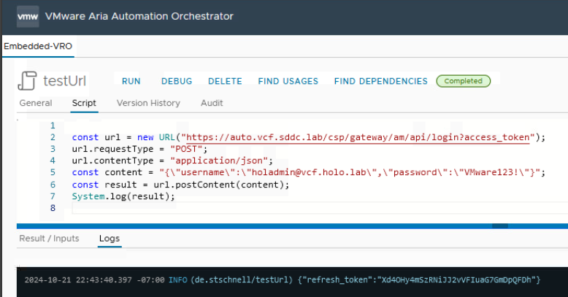Click the login URL string in line 2
The image size is (568, 297).
click(x=358, y=137)
